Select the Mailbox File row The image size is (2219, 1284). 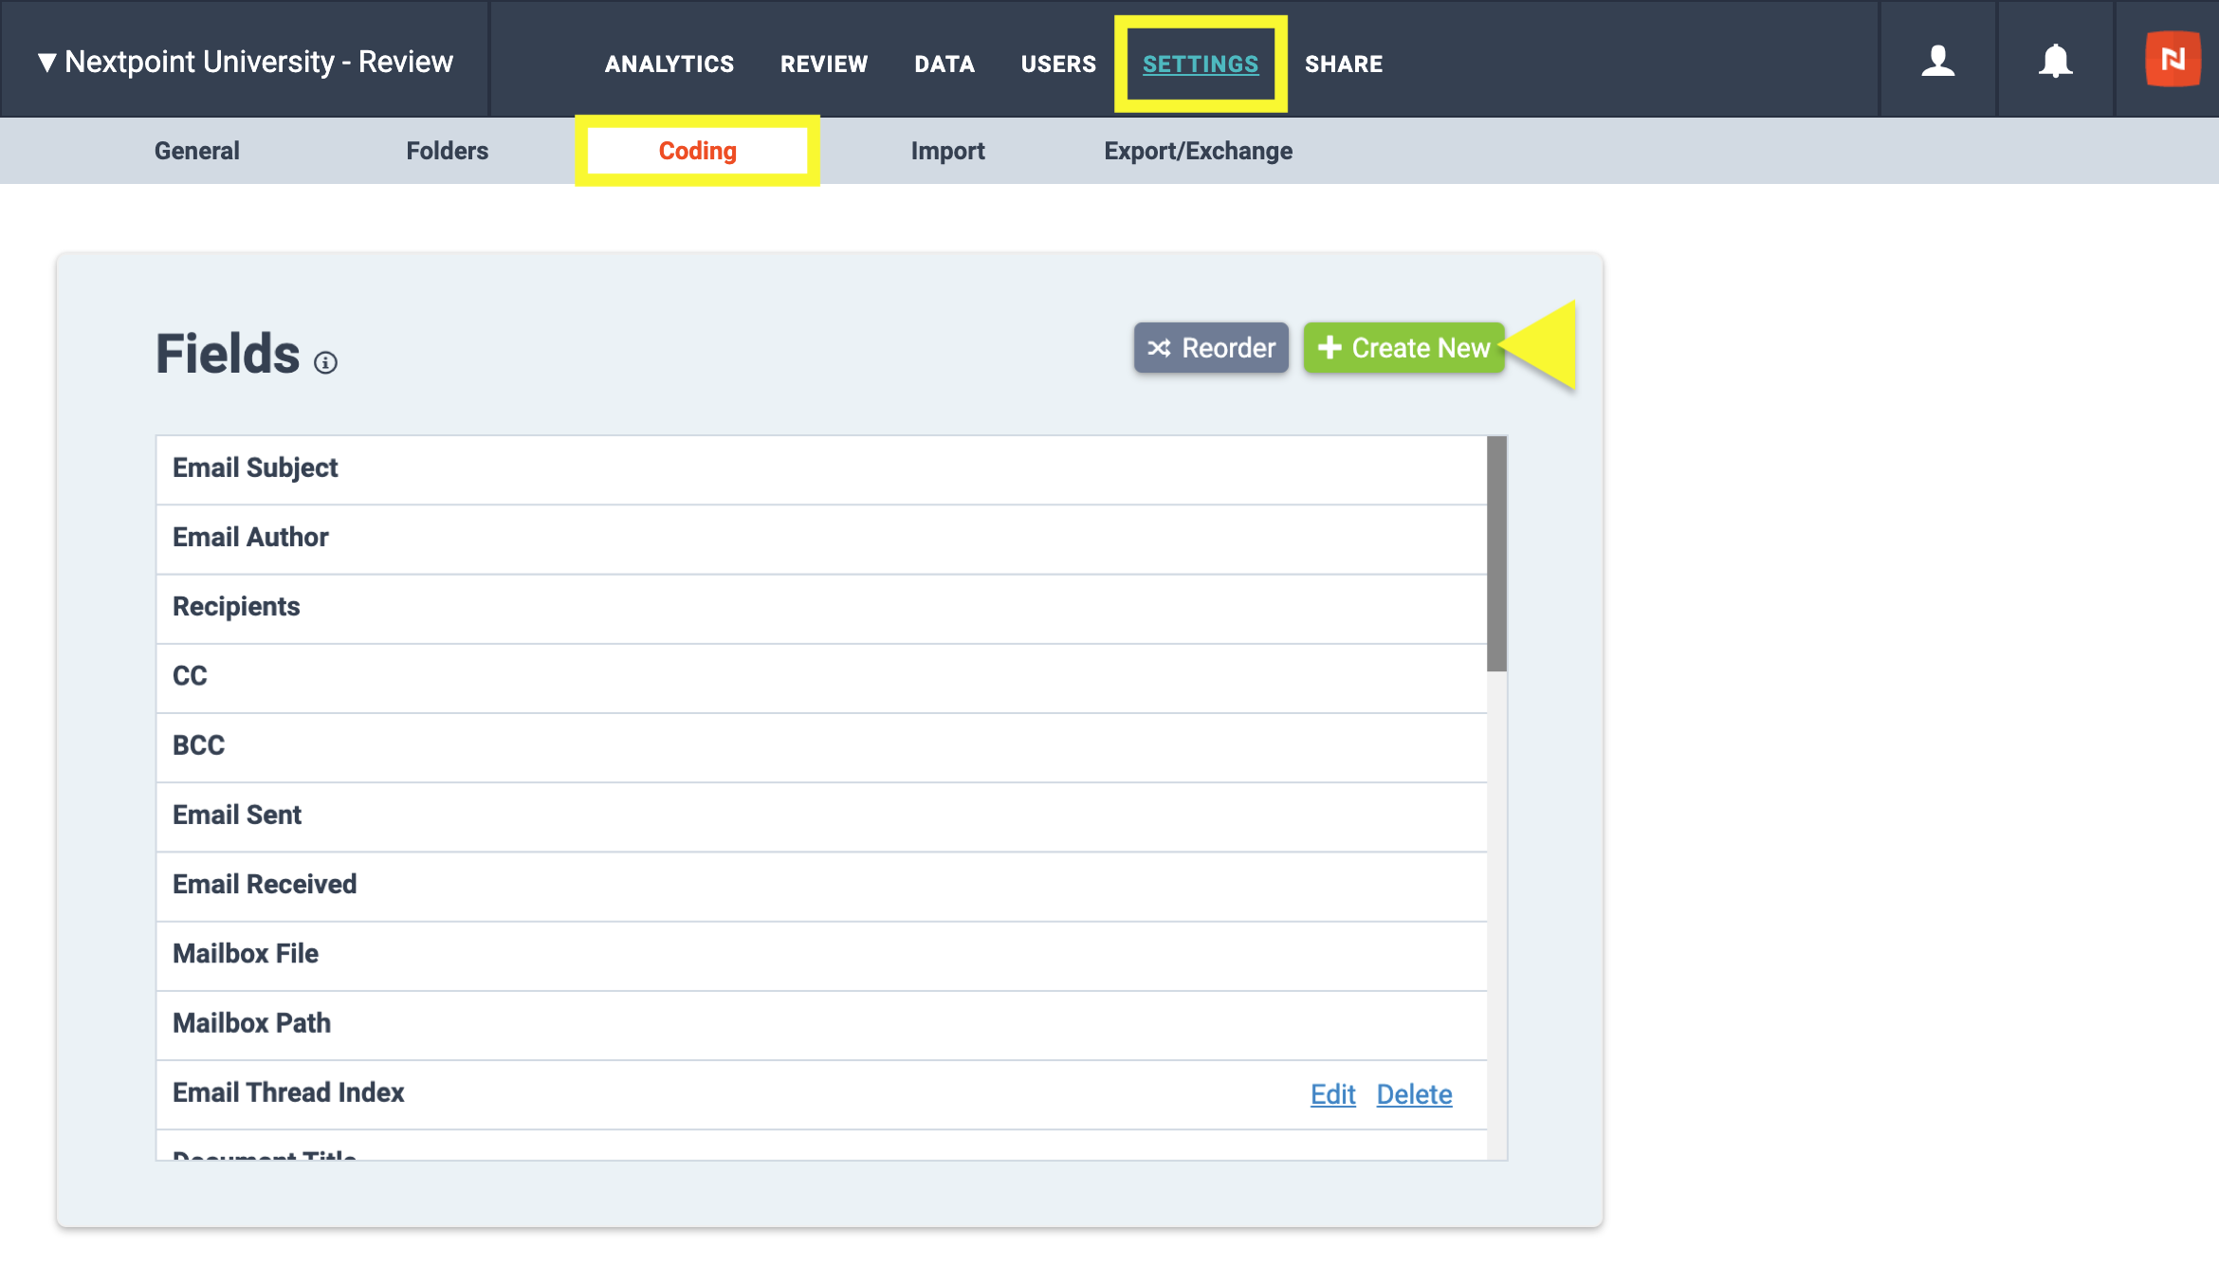point(821,955)
